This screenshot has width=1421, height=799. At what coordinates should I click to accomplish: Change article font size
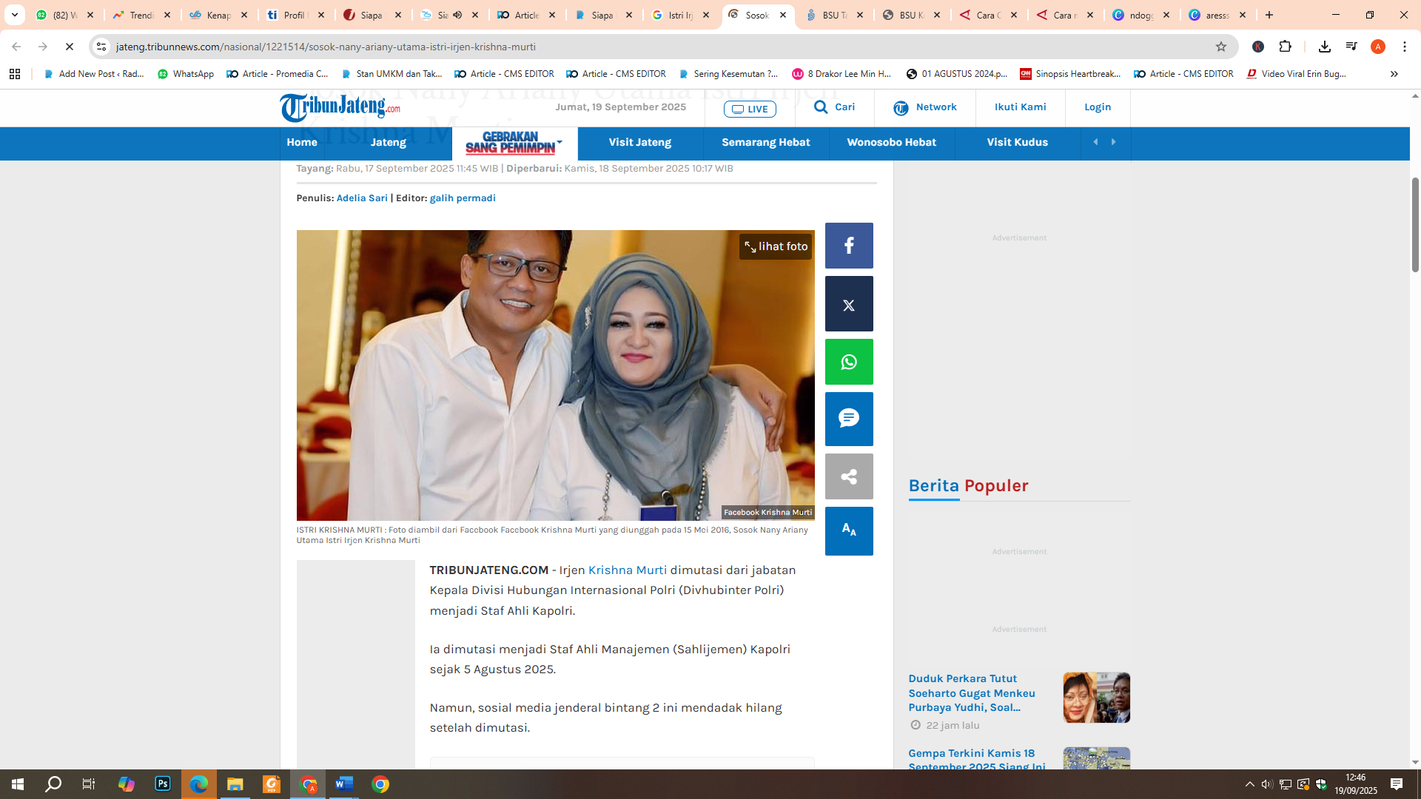[849, 530]
